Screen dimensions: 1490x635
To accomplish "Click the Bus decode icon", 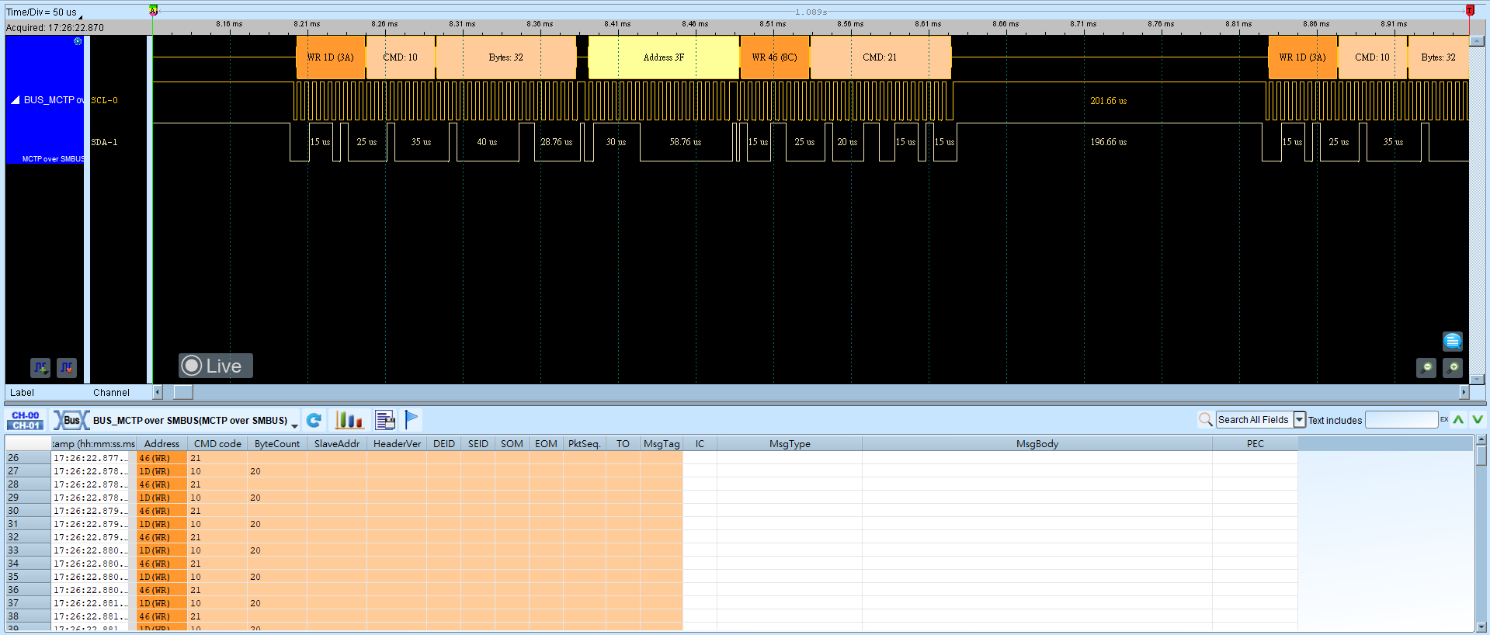I will [71, 420].
